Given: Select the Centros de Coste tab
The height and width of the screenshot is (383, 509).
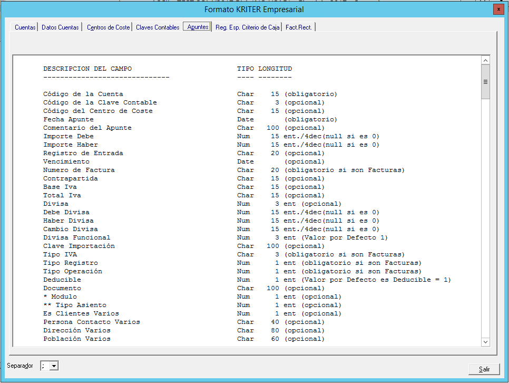Looking at the screenshot, I should (x=108, y=27).
